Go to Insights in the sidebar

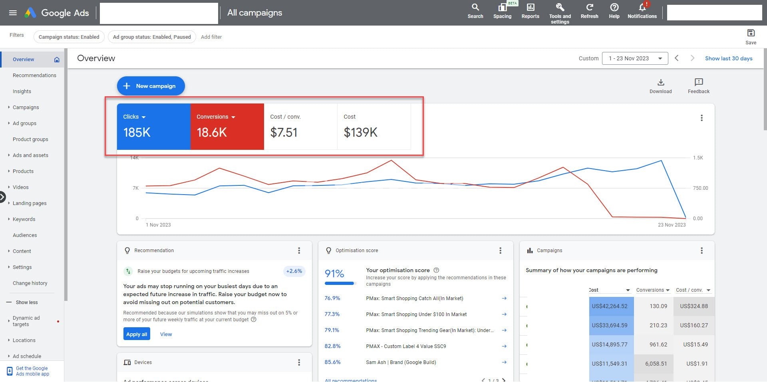[x=22, y=92]
